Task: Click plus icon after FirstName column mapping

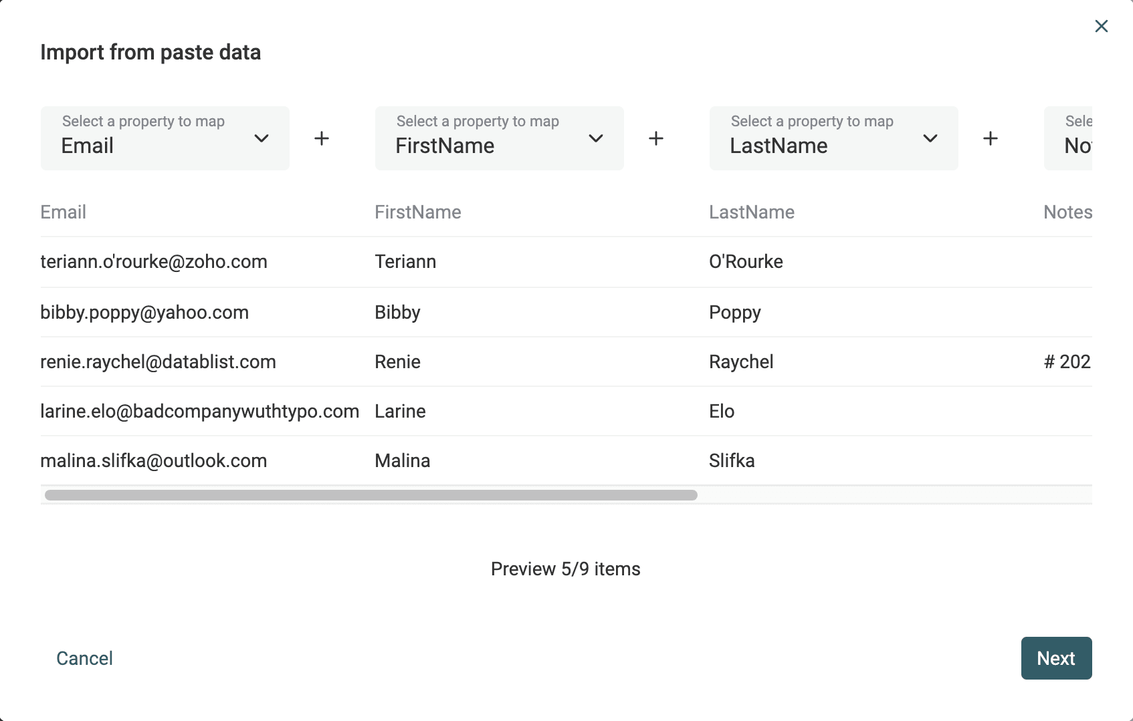Action: tap(656, 138)
